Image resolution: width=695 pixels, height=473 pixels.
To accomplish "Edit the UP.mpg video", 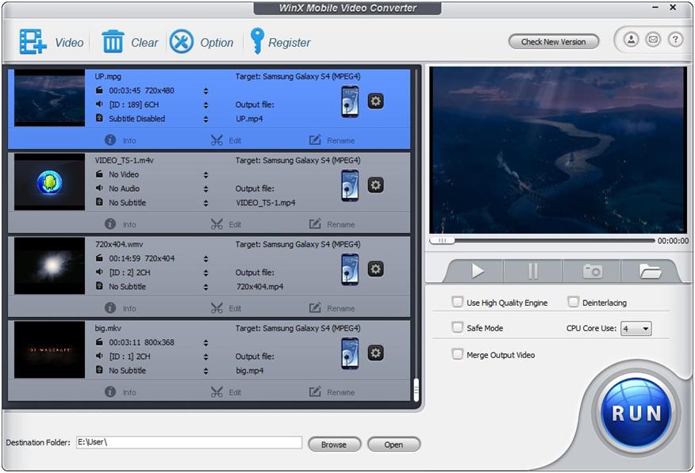I will tap(226, 140).
